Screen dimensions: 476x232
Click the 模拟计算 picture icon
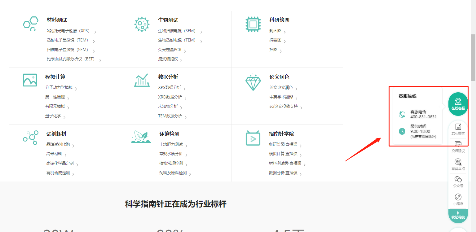click(30, 80)
